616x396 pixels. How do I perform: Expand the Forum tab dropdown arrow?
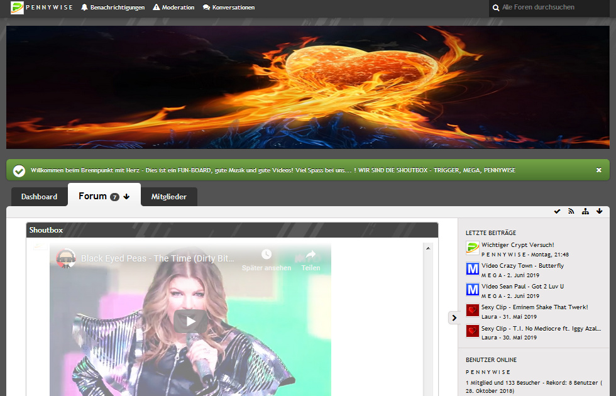click(126, 197)
